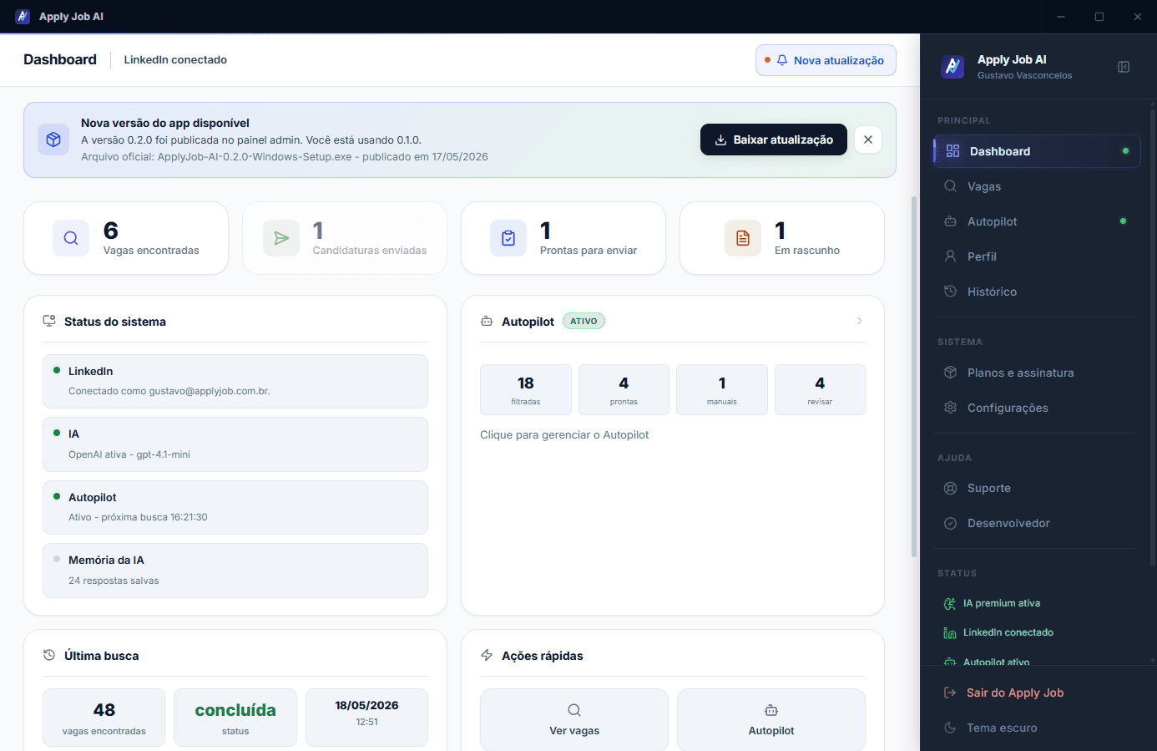The image size is (1157, 751).
Task: Open Suporte help page
Action: pos(1037,488)
